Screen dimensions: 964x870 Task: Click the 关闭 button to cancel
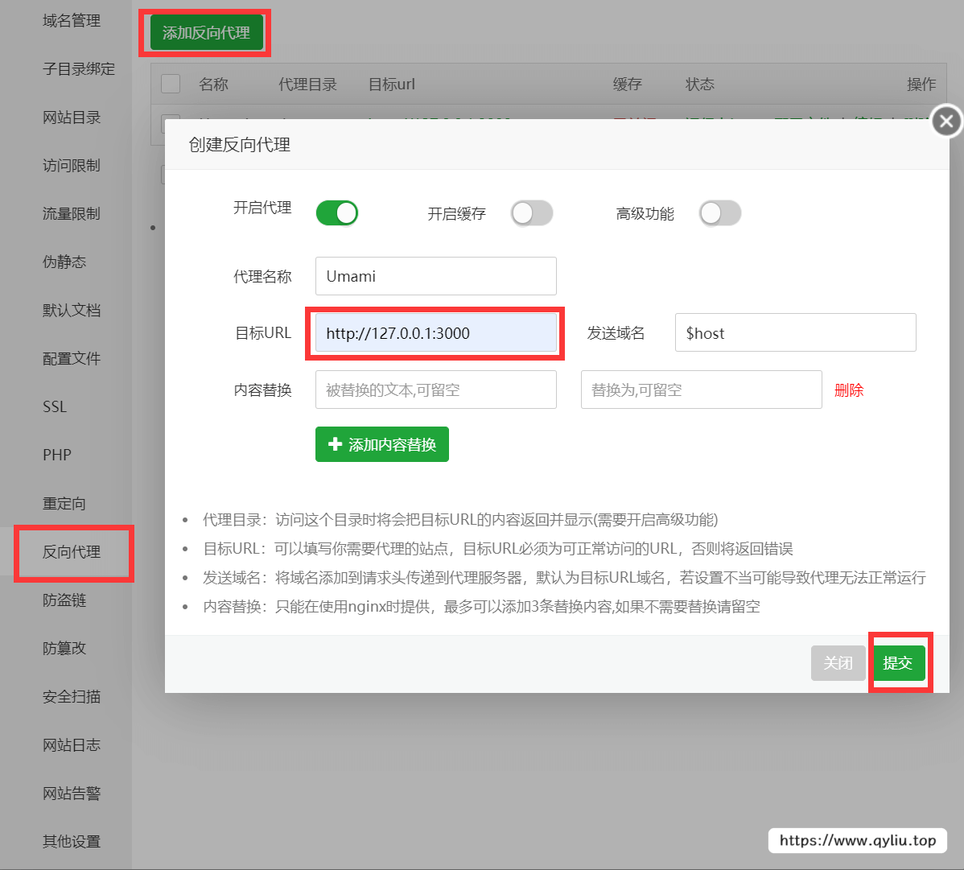click(838, 662)
